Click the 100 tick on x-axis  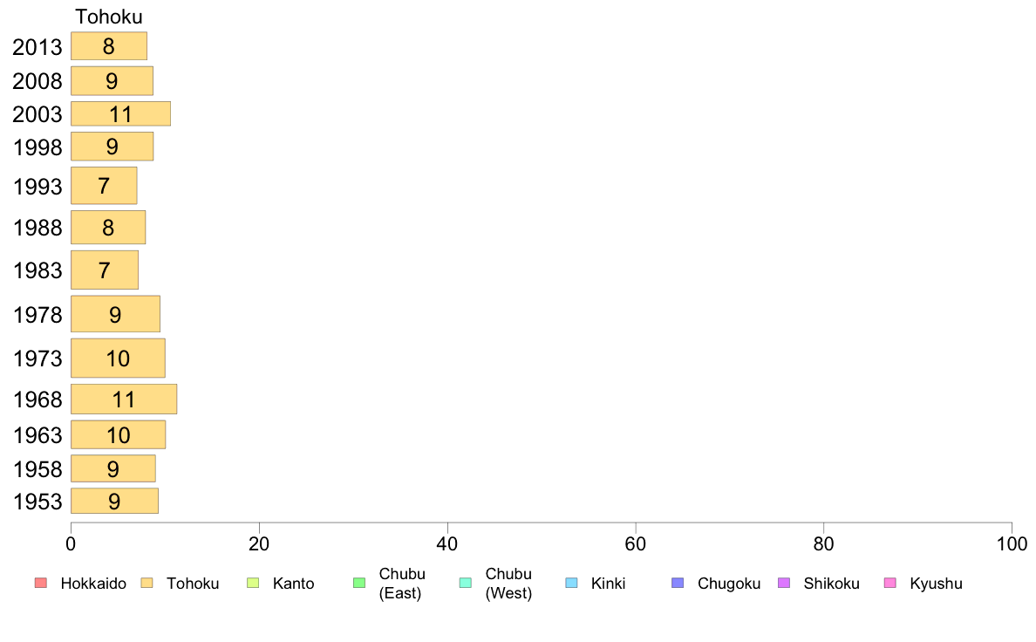pyautogui.click(x=1012, y=544)
